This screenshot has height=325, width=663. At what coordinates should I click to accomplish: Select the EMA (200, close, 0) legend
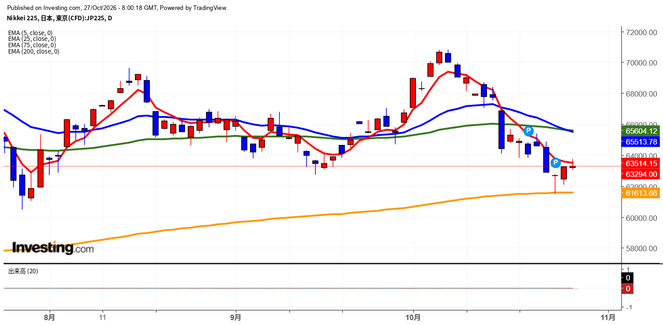[x=33, y=51]
